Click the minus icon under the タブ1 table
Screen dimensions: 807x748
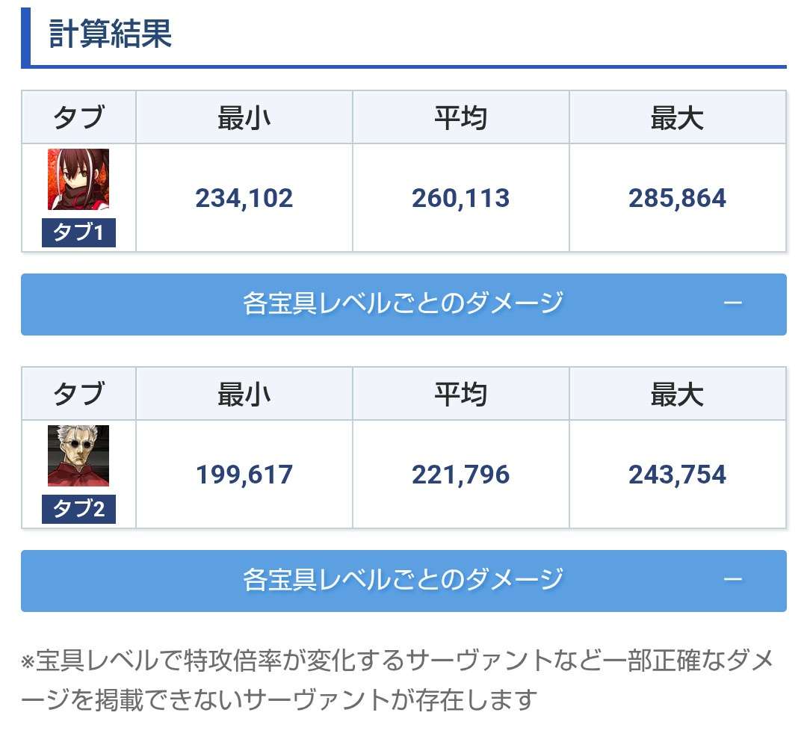tap(733, 303)
